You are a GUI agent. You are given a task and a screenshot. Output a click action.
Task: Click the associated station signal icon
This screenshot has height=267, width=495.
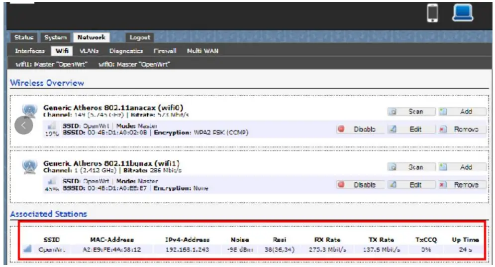coord(28,249)
